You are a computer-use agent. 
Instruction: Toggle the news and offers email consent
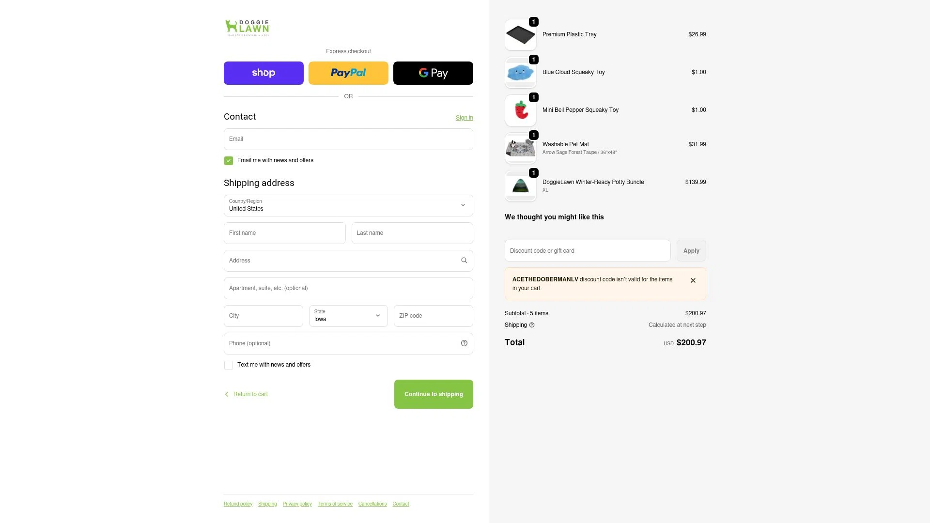(228, 160)
